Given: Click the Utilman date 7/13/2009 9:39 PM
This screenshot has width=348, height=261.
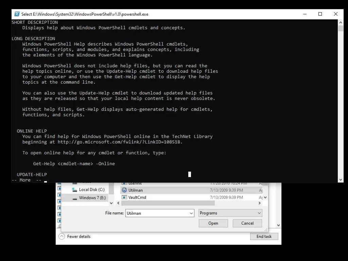Looking at the screenshot, I should 226,190.
